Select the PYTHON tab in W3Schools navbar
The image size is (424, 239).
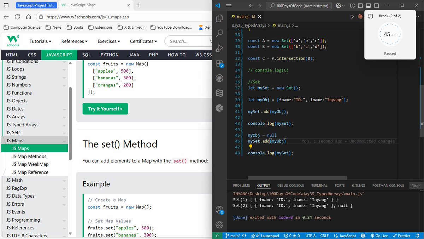coord(110,55)
